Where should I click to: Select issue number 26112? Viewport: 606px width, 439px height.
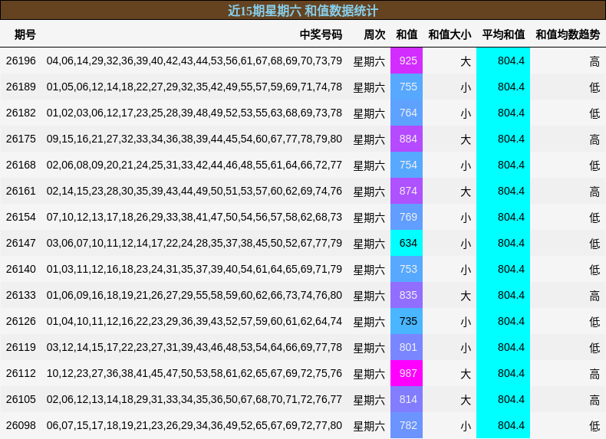[x=21, y=374]
